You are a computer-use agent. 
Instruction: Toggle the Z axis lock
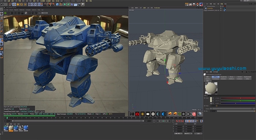(37, 4)
